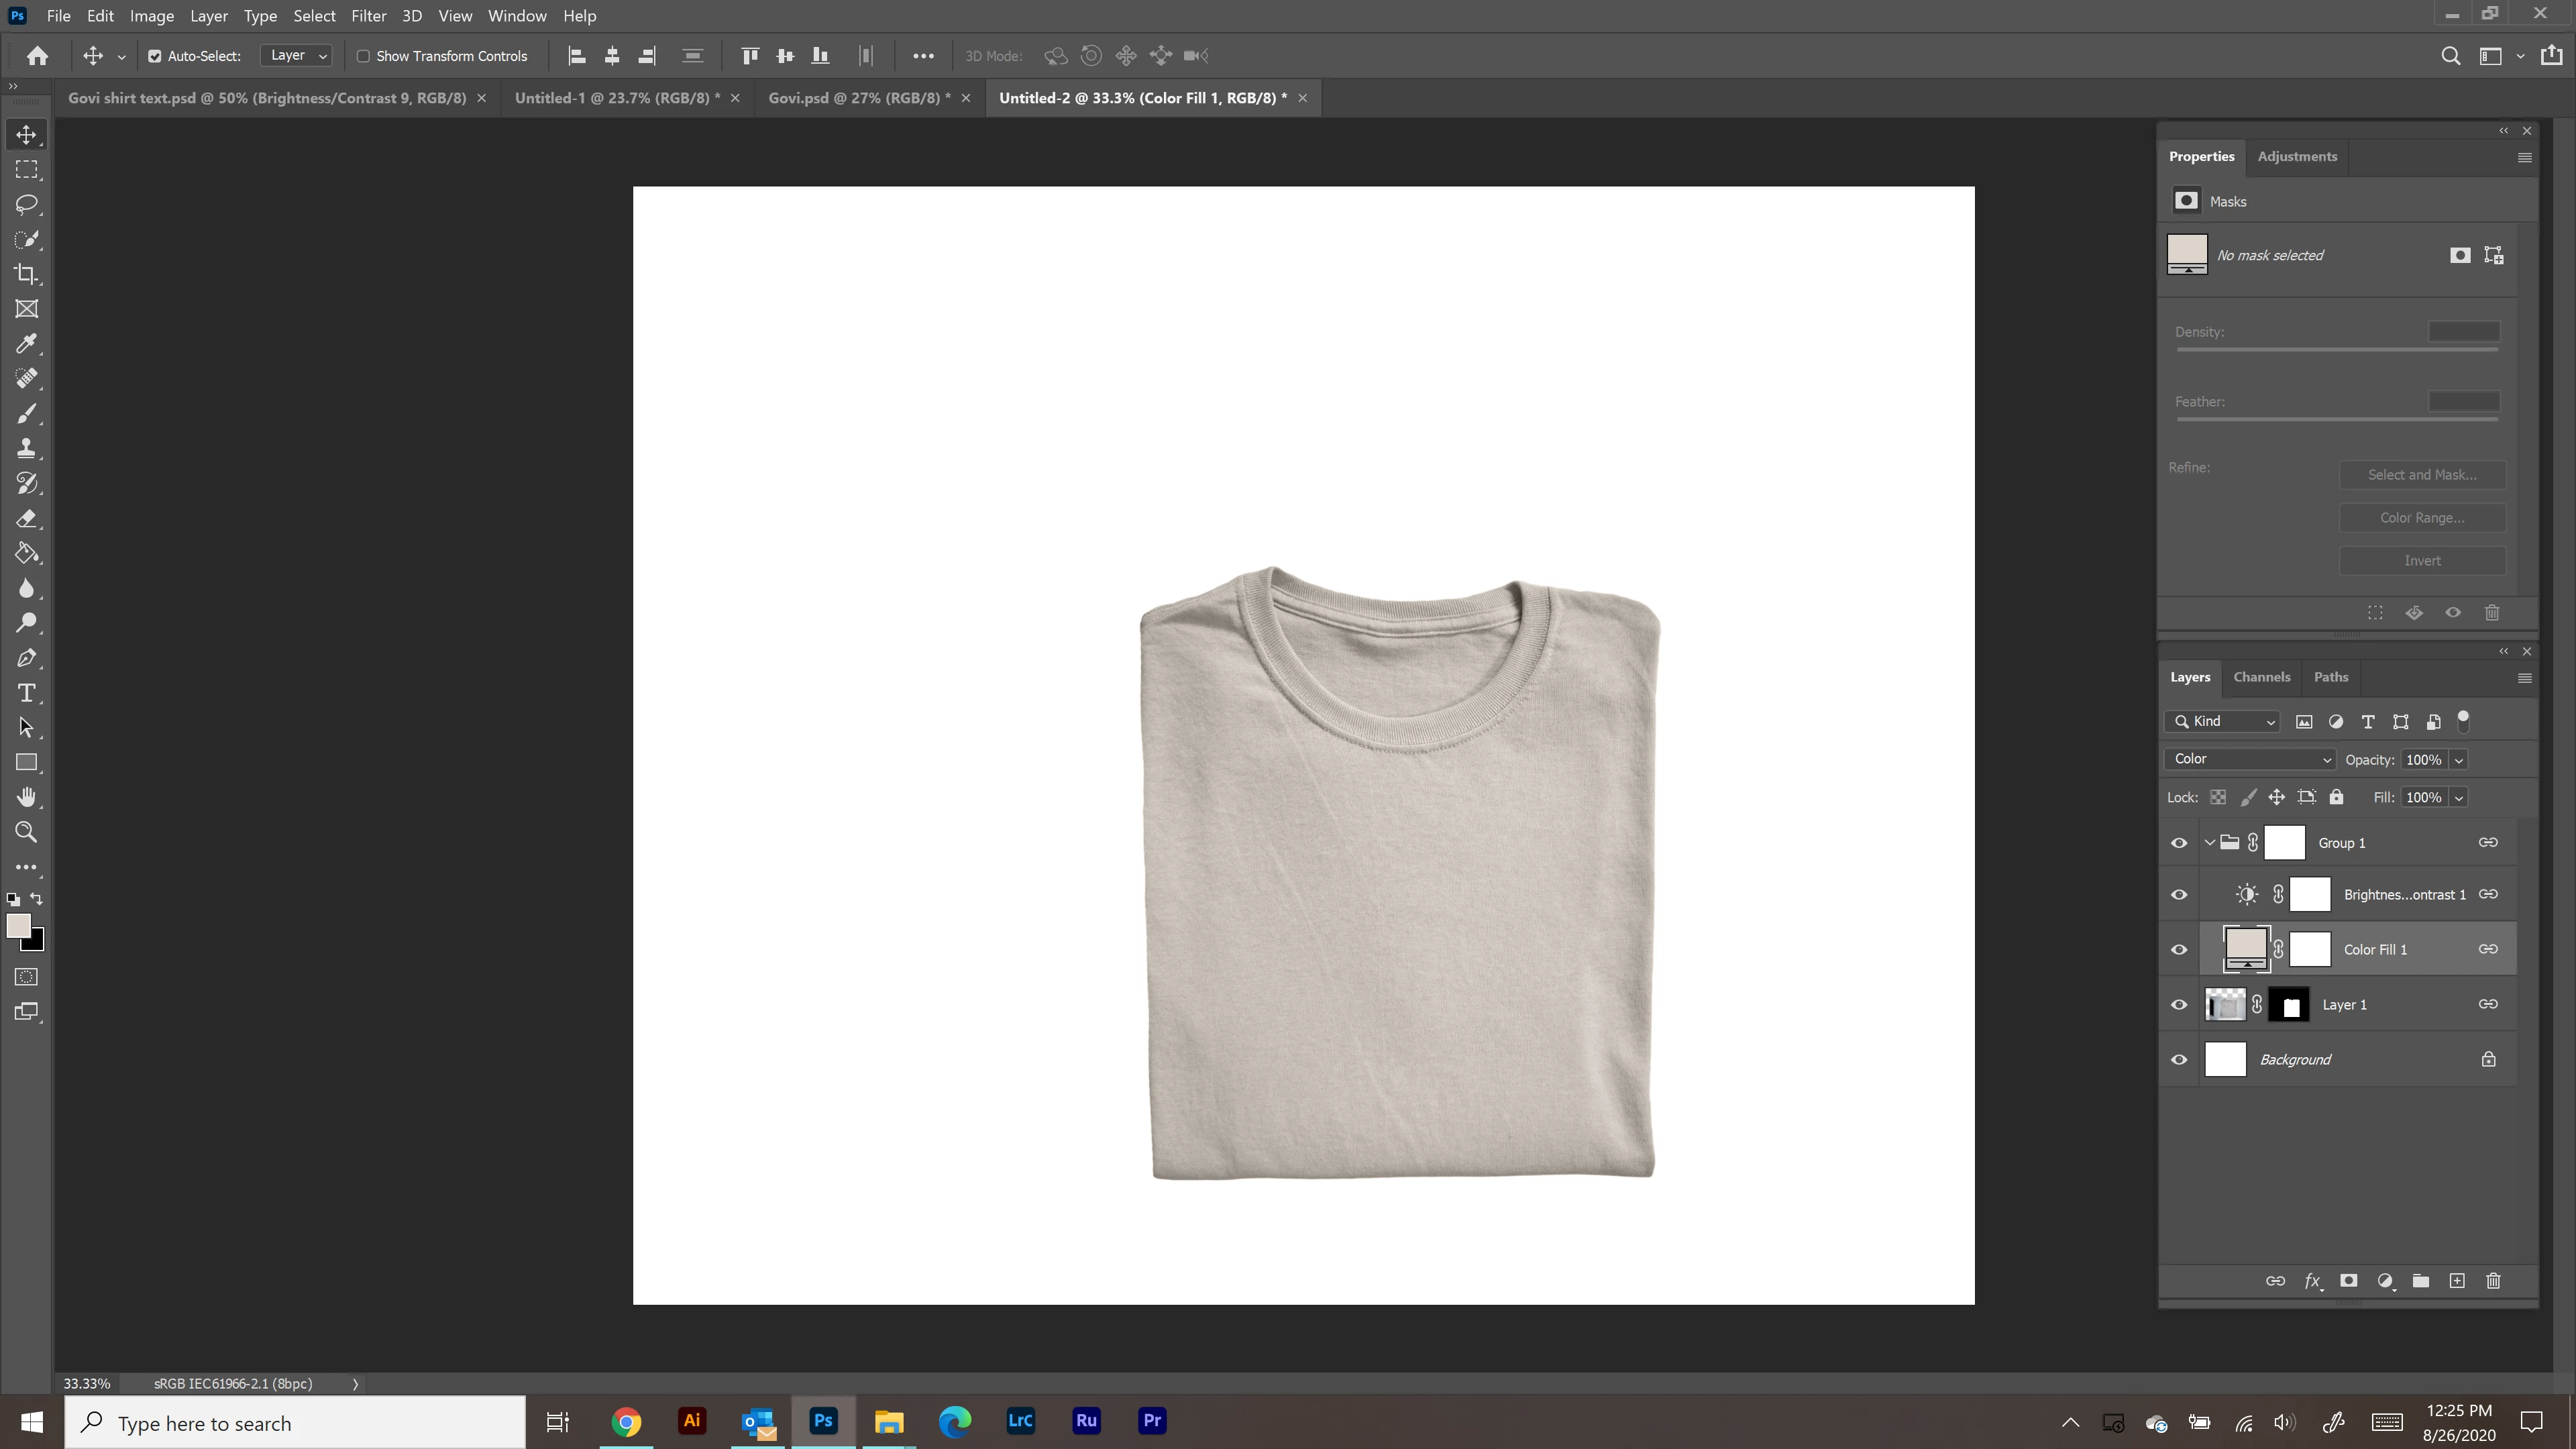
Task: Select the Eyedropper tool
Action: 27,344
